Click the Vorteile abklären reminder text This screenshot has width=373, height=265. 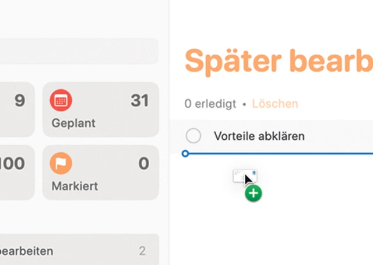tap(259, 136)
